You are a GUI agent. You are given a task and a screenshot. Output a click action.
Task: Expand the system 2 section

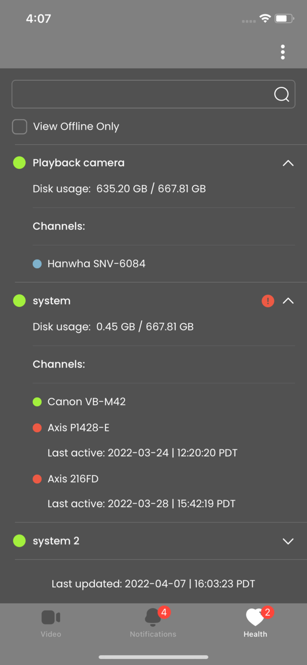pyautogui.click(x=288, y=541)
